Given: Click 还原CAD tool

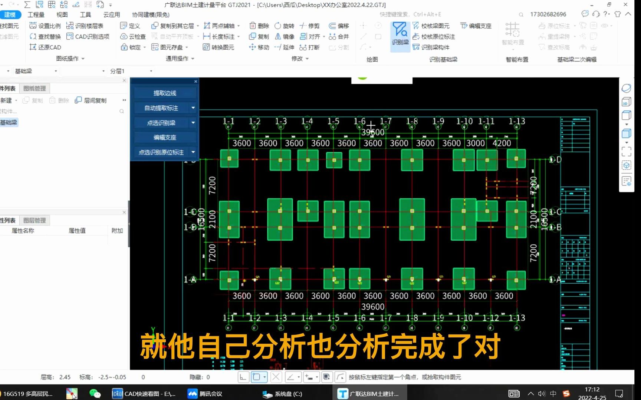Looking at the screenshot, I should 45,47.
